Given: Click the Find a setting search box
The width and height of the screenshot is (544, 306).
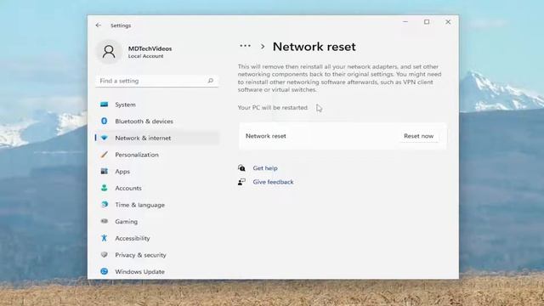Looking at the screenshot, I should tap(157, 81).
